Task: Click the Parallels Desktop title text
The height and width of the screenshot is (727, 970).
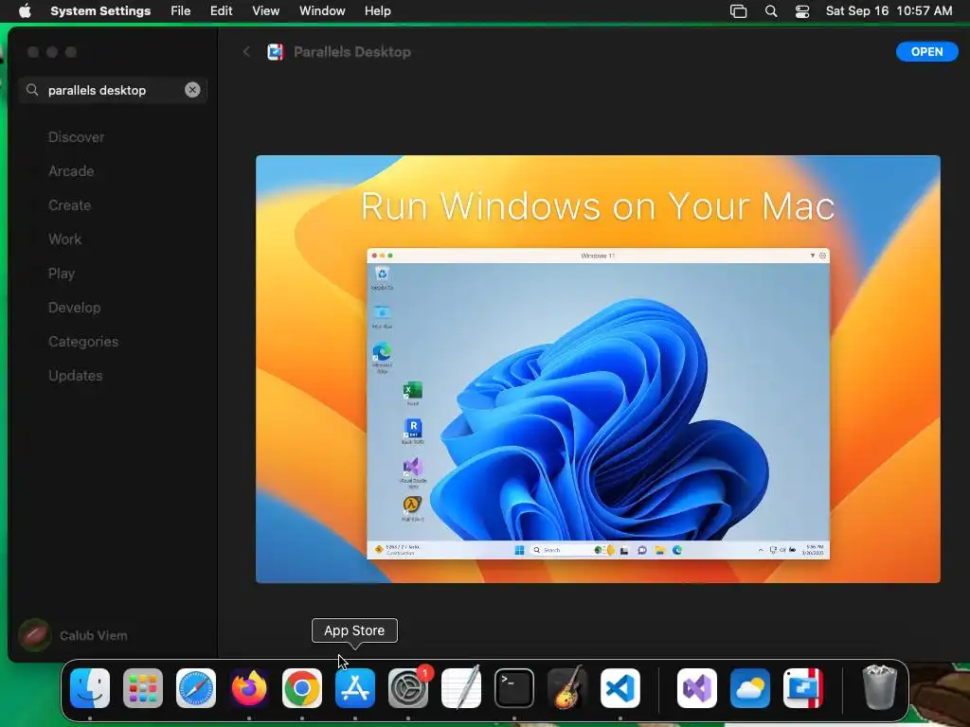Action: click(352, 52)
